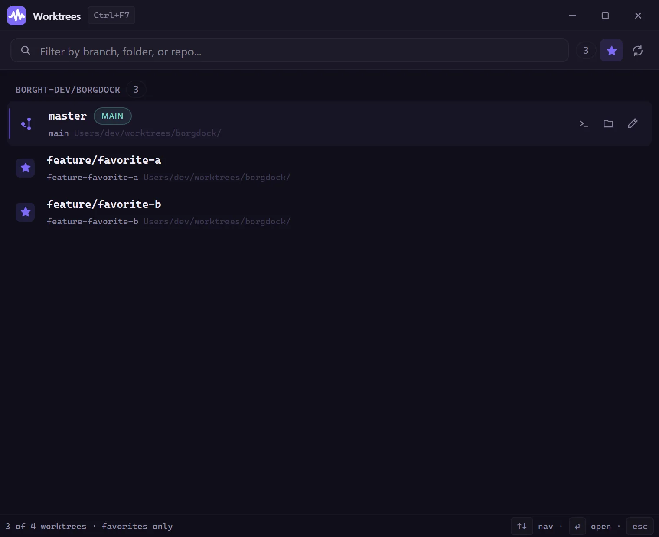Select the feature/favorite-b branch name
The height and width of the screenshot is (537, 659).
click(104, 204)
